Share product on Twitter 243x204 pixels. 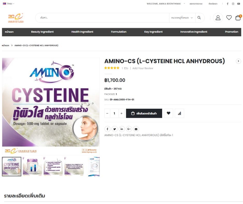(x=115, y=129)
